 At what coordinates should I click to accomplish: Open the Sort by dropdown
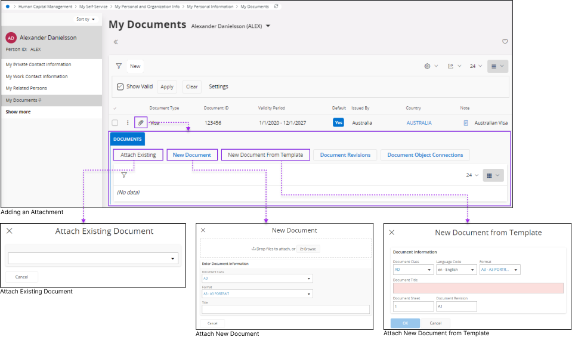coord(85,19)
